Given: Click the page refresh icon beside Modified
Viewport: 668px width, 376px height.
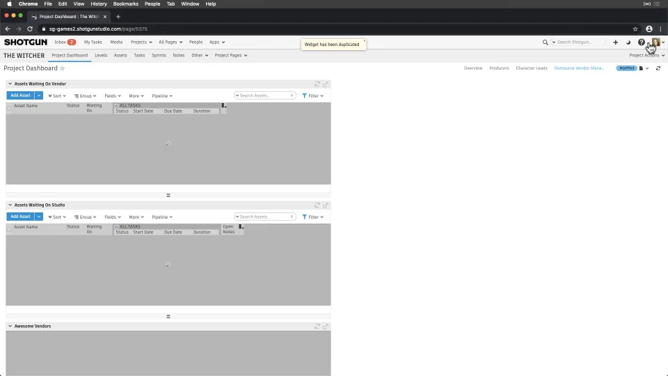Looking at the screenshot, I should point(658,68).
